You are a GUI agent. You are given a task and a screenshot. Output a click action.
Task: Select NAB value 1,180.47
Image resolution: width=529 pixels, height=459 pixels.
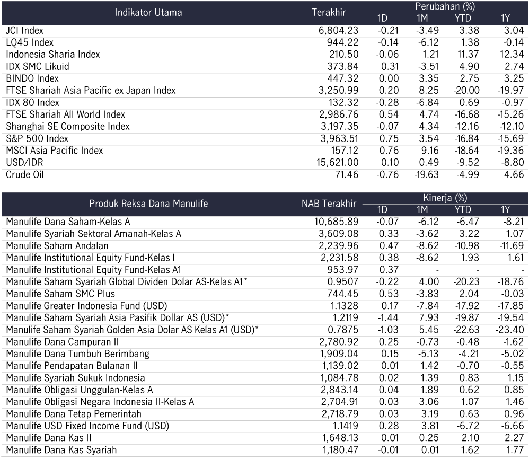pyautogui.click(x=340, y=450)
